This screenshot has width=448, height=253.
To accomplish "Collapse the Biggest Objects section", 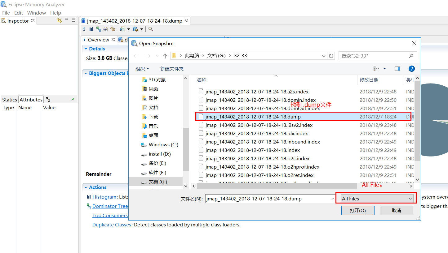I will tap(86, 73).
